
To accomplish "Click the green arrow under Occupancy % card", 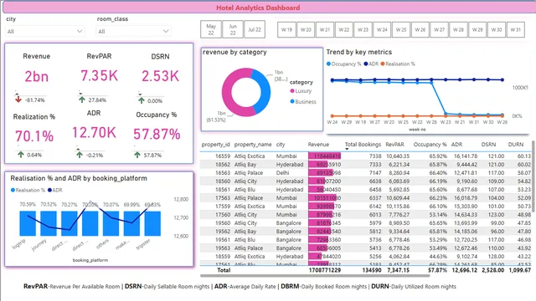I will (x=137, y=155).
